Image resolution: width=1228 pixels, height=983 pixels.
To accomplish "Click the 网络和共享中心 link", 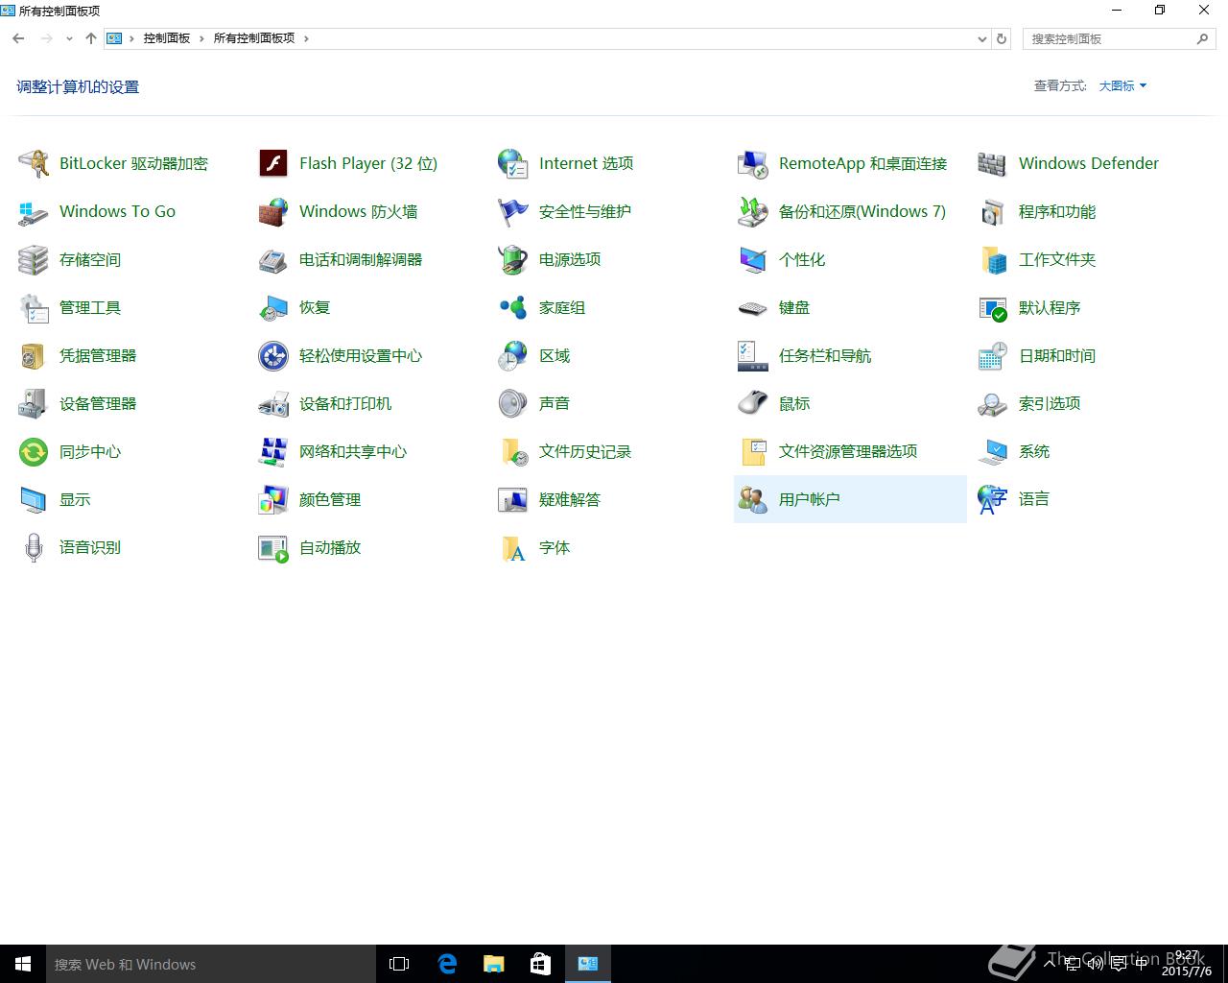I will tap(353, 451).
